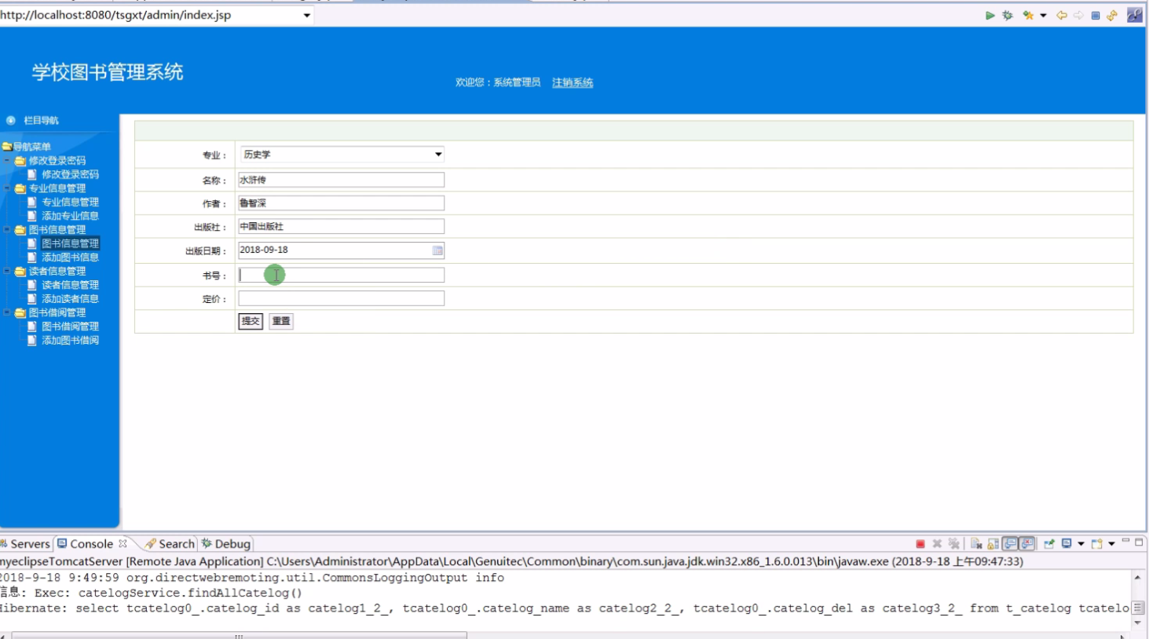Open the 专业 dropdown showing 历史学

[x=342, y=155]
